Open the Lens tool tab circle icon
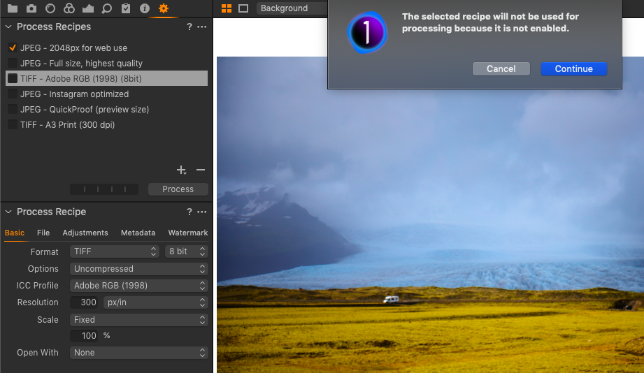644x373 pixels. [50, 8]
